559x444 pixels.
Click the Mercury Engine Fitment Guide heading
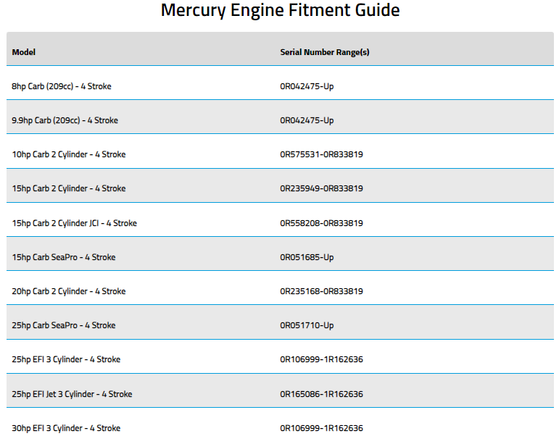click(280, 11)
